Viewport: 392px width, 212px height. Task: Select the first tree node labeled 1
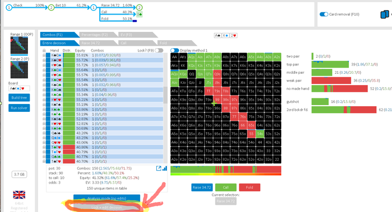click(9, 8)
